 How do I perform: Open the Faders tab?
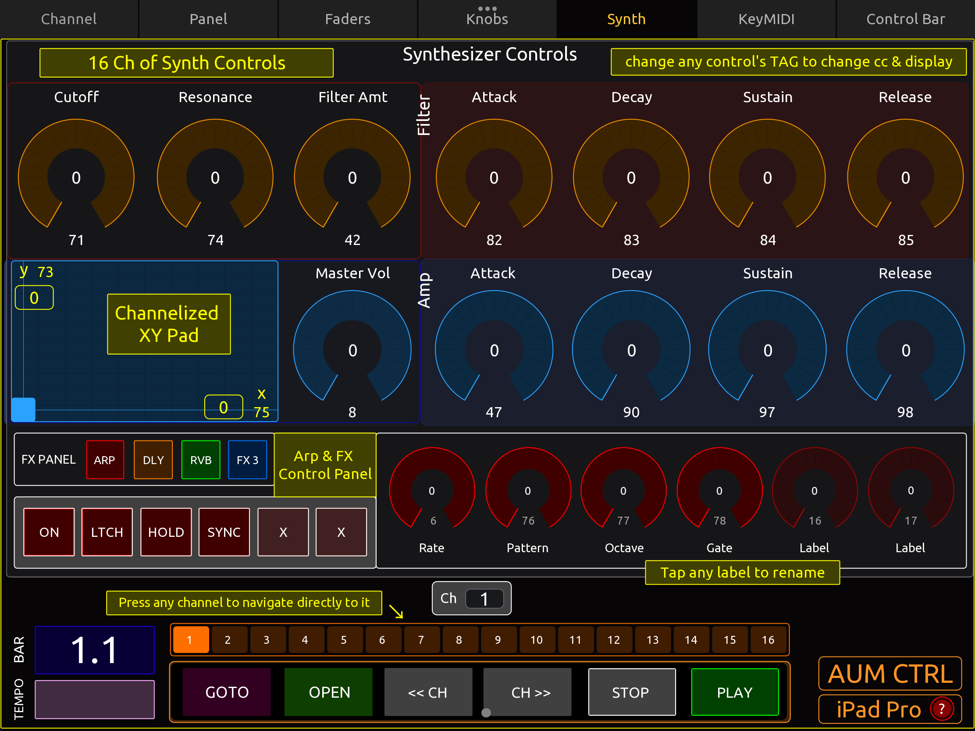[x=347, y=19]
